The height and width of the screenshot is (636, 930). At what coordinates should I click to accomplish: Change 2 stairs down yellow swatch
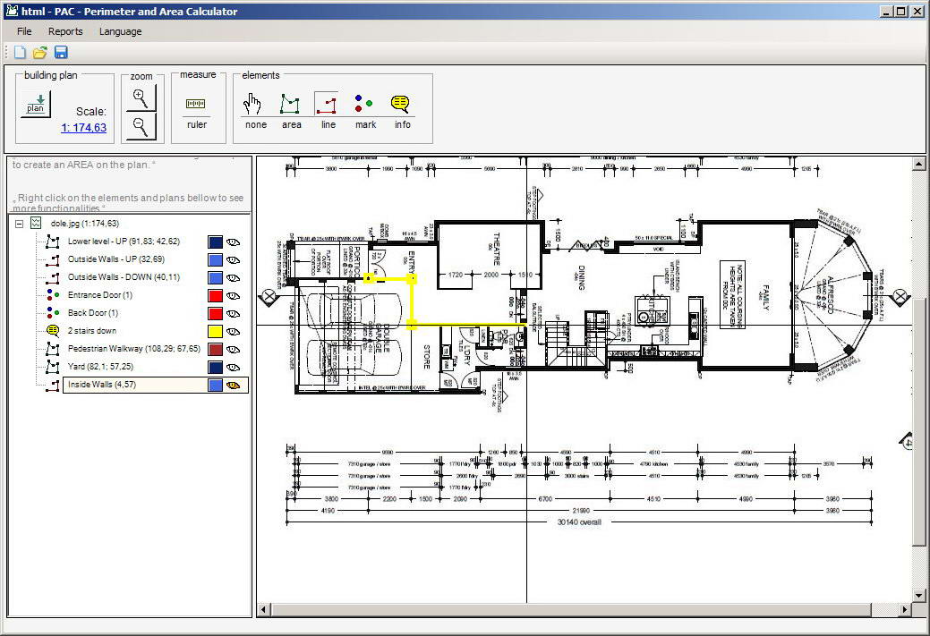(216, 331)
